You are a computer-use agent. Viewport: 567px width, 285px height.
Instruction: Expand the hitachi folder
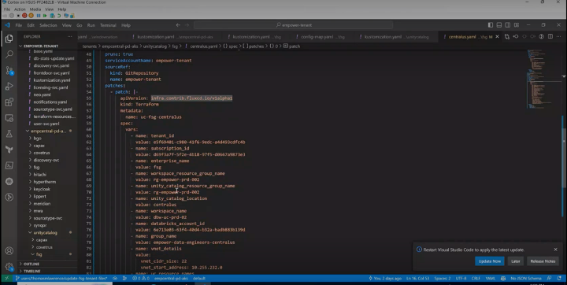[x=40, y=174]
